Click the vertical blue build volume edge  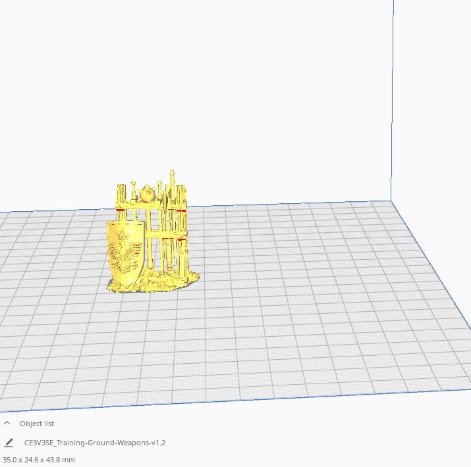coord(393,99)
